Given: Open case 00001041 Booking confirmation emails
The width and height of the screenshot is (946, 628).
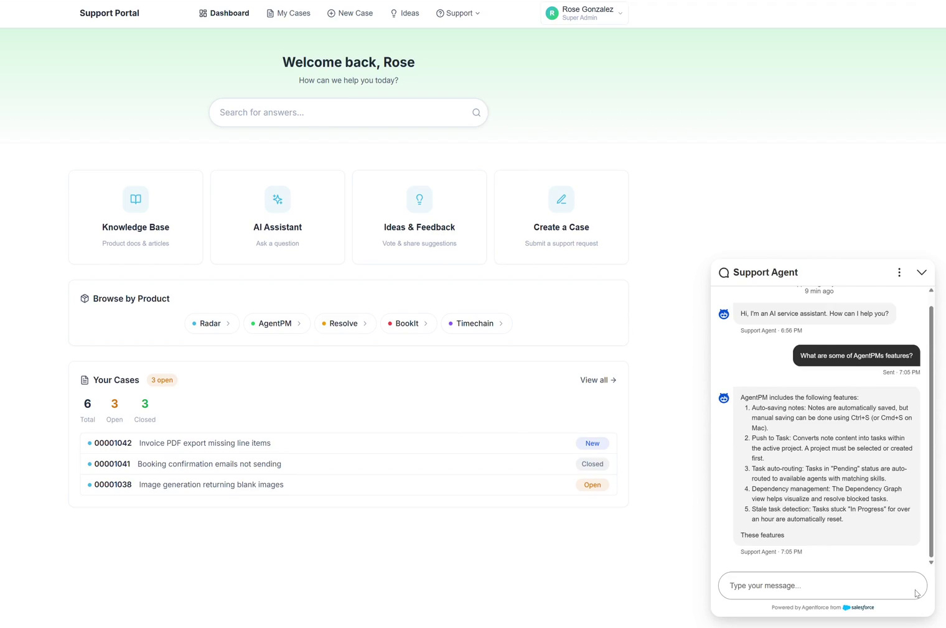Looking at the screenshot, I should point(349,464).
